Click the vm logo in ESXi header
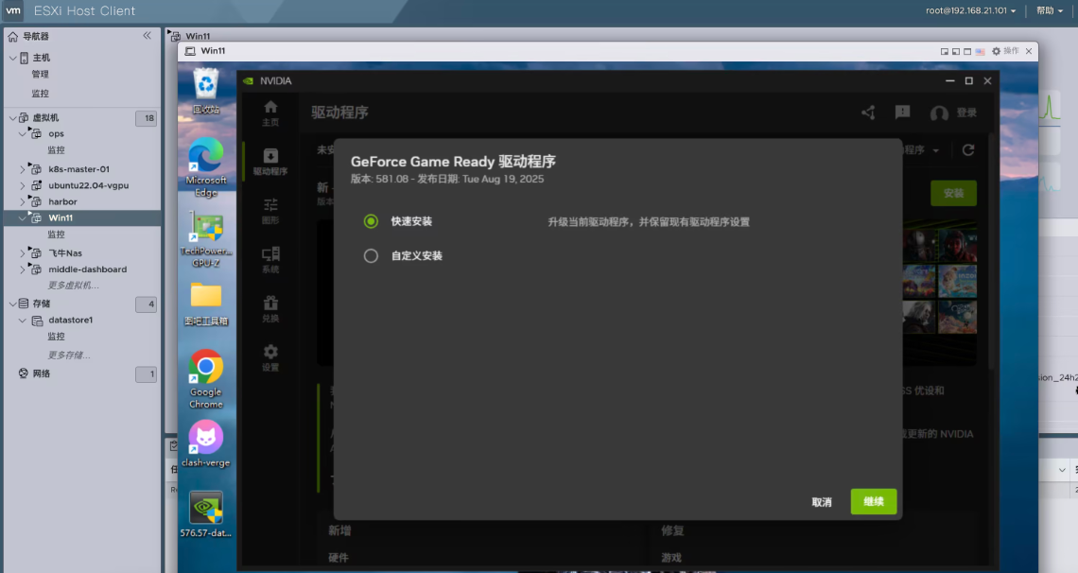Viewport: 1078px width, 573px height. [14, 10]
